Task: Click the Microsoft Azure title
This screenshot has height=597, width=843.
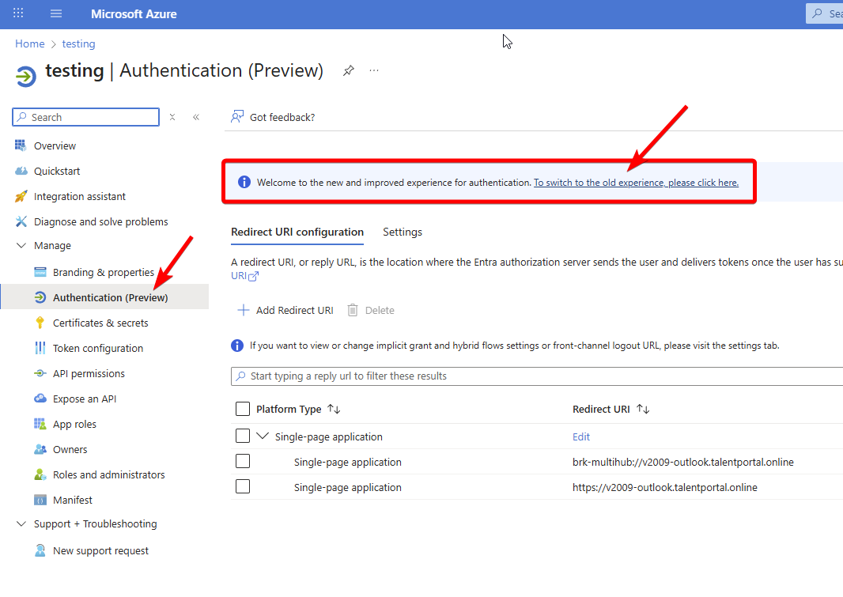Action: (x=134, y=14)
